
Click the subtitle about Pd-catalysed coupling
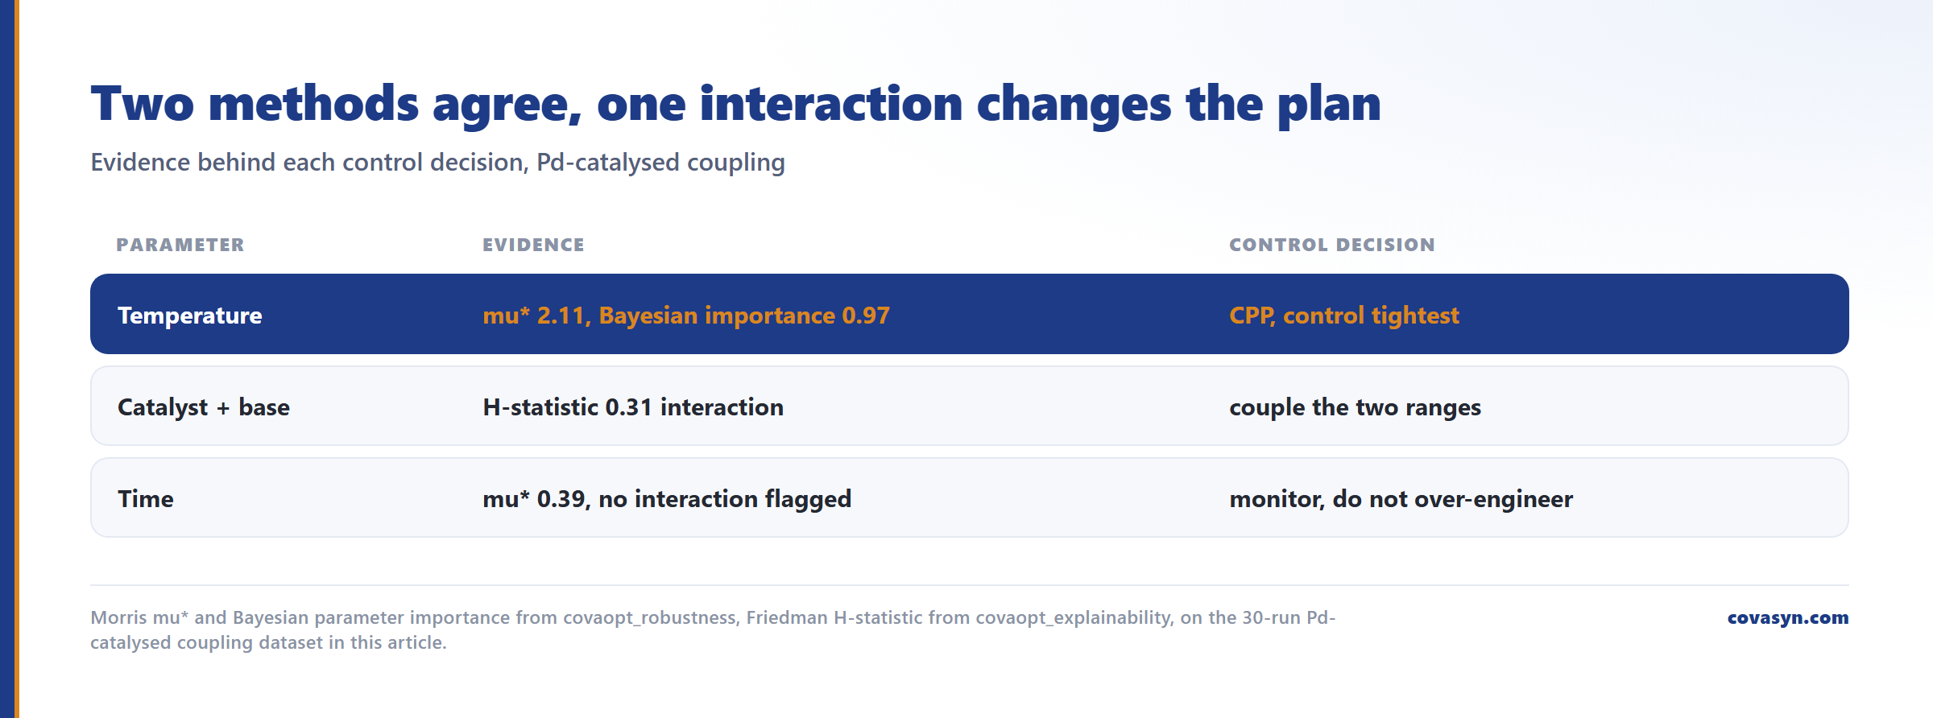[437, 163]
